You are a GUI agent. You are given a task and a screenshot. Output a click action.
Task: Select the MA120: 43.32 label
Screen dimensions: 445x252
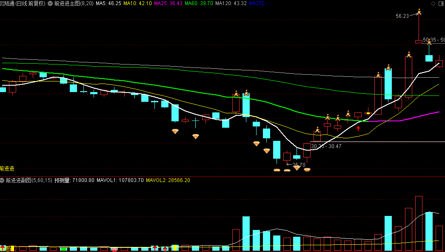pyautogui.click(x=231, y=3)
